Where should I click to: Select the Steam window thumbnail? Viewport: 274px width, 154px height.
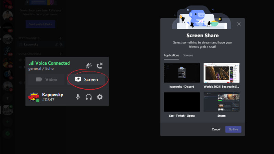click(x=221, y=102)
